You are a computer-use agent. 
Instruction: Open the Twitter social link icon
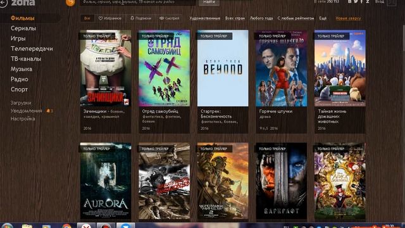(356, 1)
